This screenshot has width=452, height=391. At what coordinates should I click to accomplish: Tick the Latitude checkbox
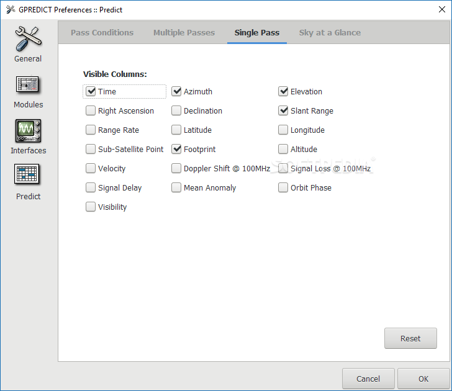(x=176, y=130)
